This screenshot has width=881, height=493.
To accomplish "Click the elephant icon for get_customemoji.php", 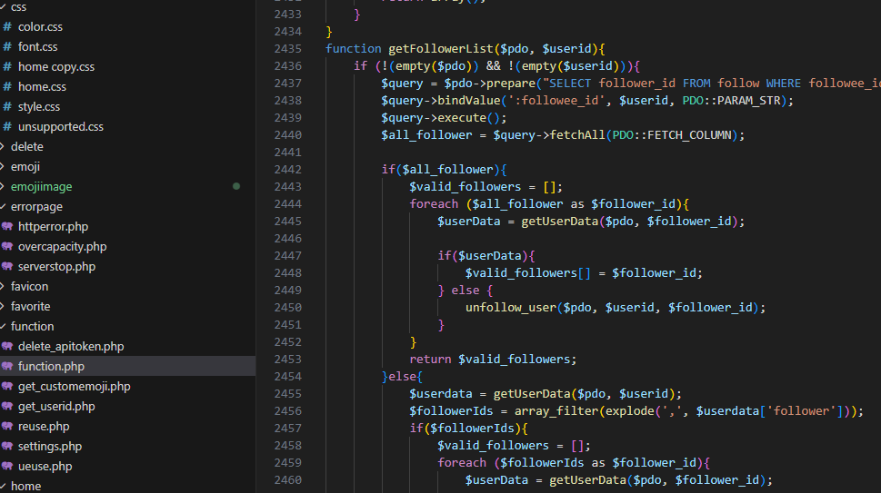I will [x=7, y=387].
